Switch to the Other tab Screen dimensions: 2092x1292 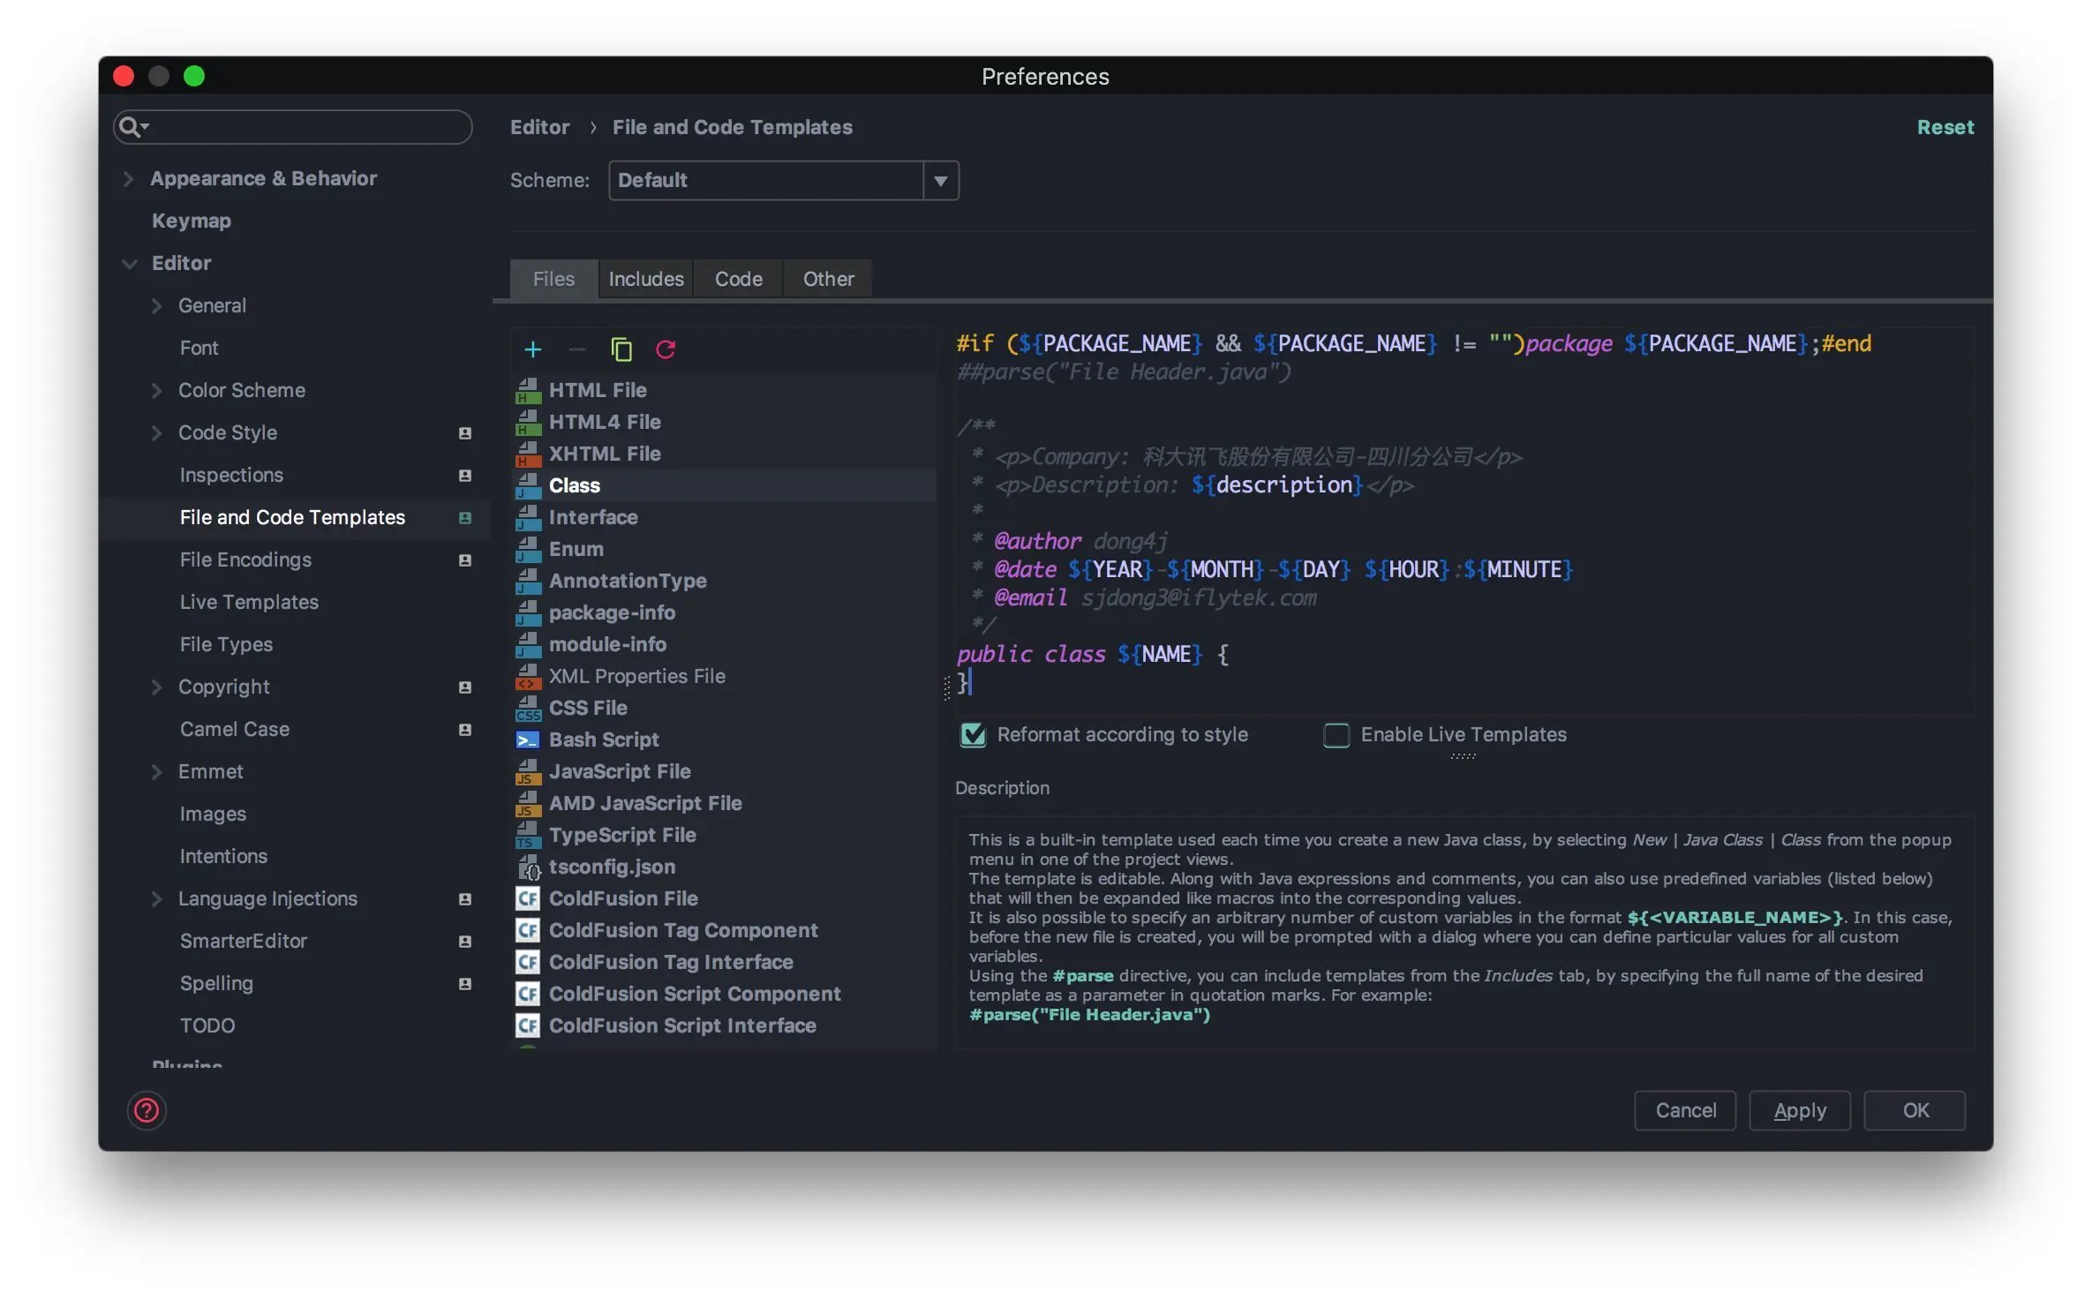827,279
